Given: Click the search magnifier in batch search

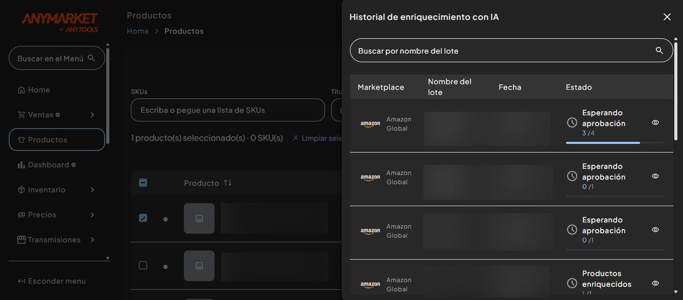Looking at the screenshot, I should point(659,51).
